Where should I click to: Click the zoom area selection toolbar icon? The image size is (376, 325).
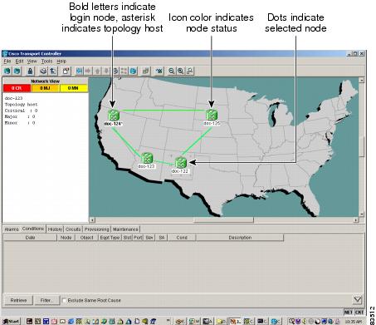point(190,71)
